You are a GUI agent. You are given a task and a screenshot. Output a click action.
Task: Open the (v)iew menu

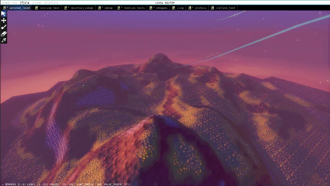[37, 3]
